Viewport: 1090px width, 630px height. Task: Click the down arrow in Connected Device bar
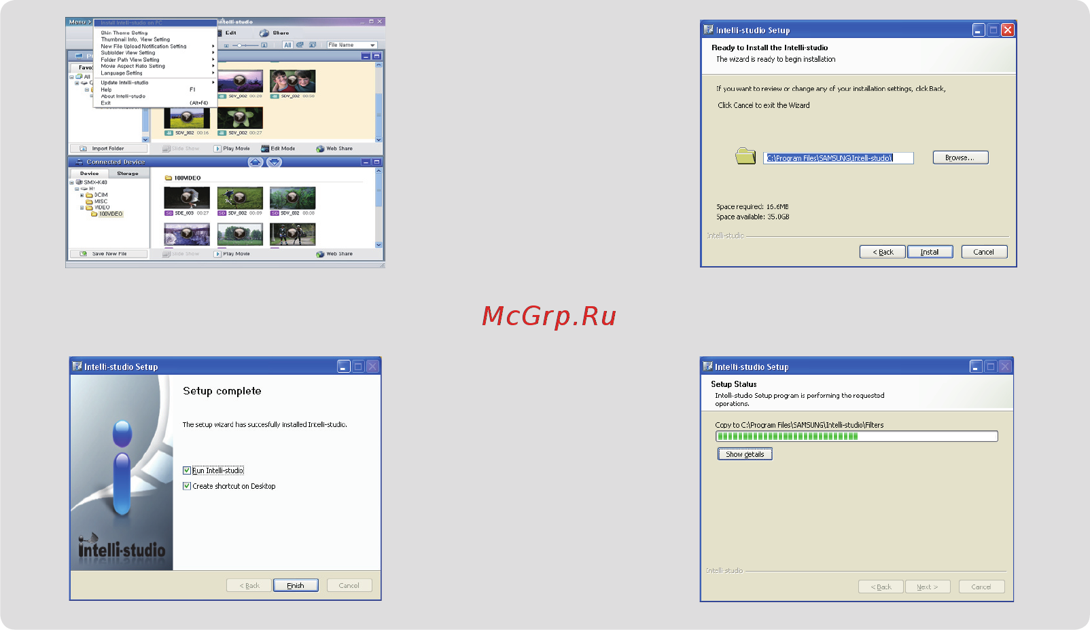[274, 162]
